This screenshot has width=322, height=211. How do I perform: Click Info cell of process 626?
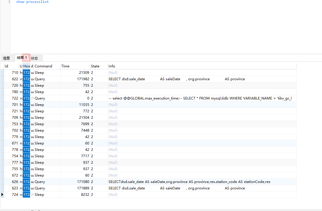190,182
